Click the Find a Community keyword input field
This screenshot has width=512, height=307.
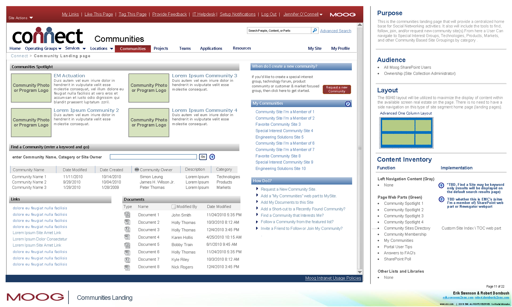pyautogui.click(x=153, y=157)
